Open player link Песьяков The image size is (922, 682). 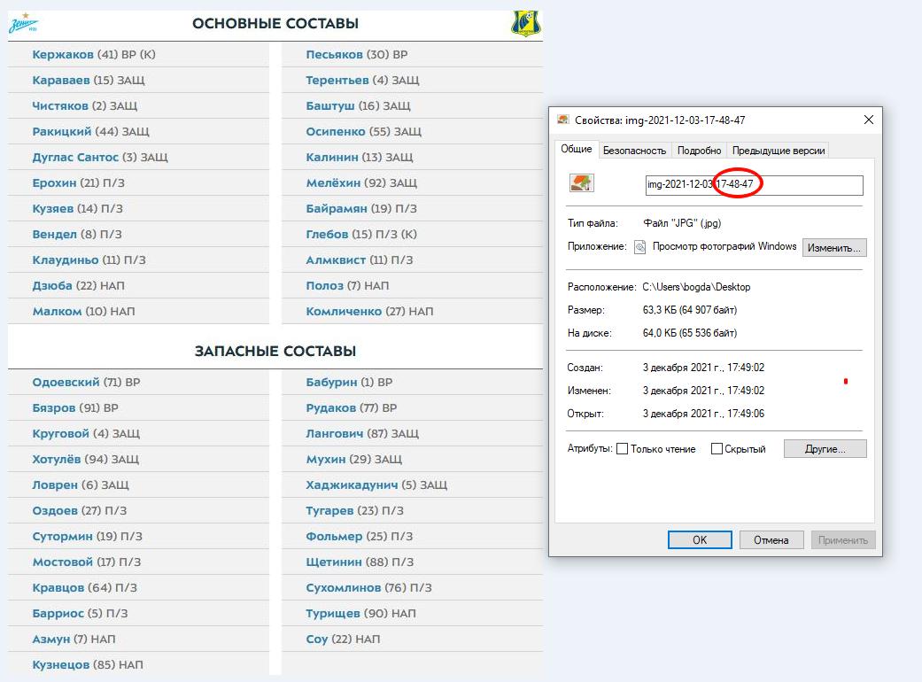click(334, 55)
